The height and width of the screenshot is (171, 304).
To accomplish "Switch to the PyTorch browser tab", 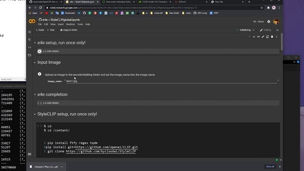I will tap(191, 2).
